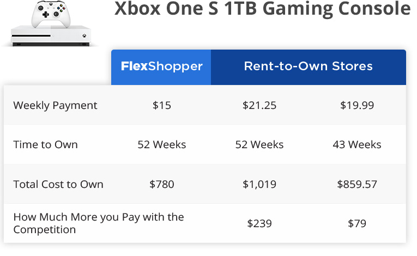Click the $859.57 total cost value
The height and width of the screenshot is (256, 417).
(x=356, y=184)
